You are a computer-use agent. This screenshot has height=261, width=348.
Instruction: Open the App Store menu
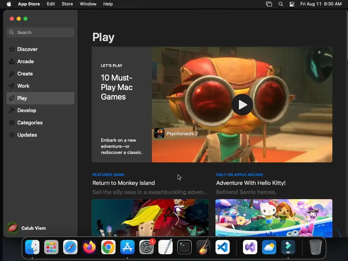click(x=29, y=4)
